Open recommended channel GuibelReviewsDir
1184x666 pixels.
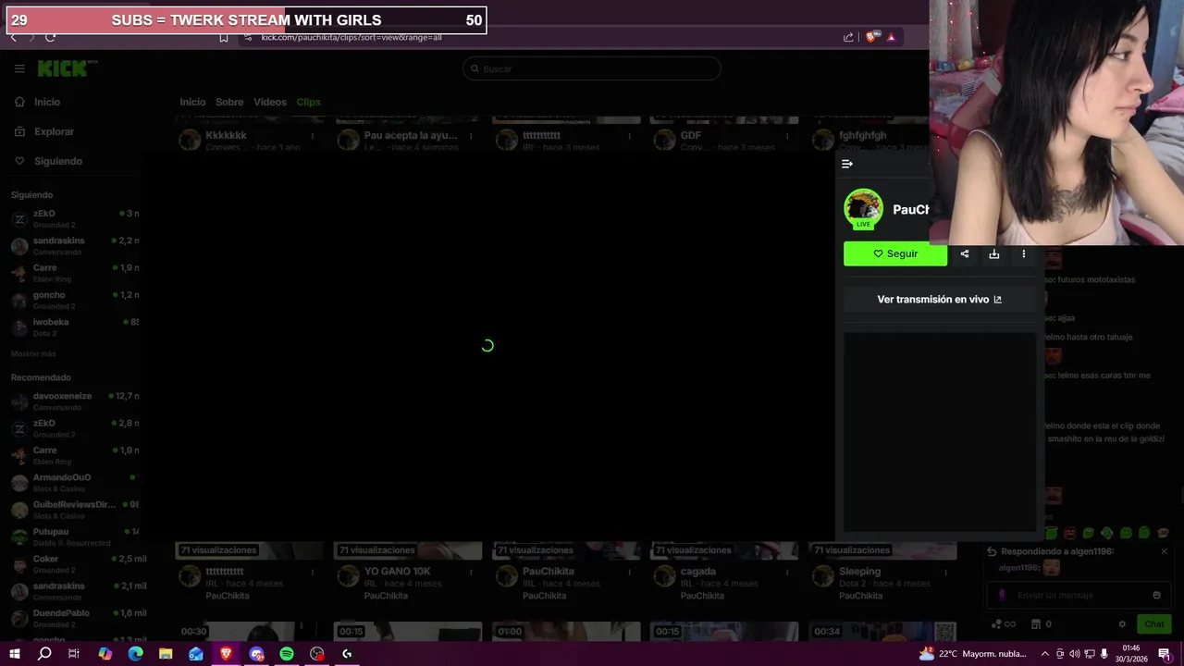(x=74, y=509)
